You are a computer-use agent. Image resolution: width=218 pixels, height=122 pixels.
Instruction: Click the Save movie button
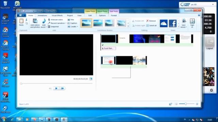tap(184, 23)
